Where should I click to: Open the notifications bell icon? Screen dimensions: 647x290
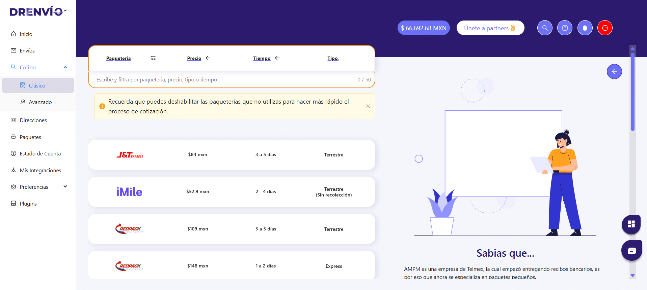coord(585,28)
